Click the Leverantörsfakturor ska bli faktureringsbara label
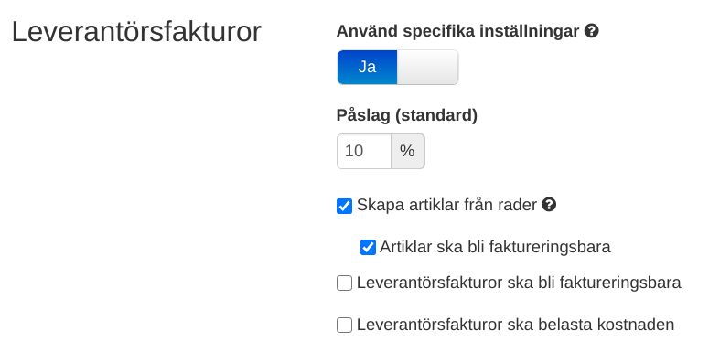Viewport: 709px width, 352px height. [x=519, y=283]
